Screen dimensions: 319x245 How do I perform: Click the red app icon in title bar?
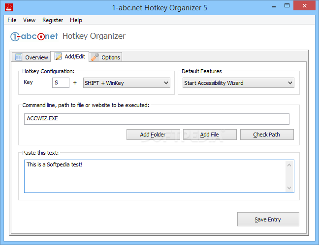pos(9,7)
